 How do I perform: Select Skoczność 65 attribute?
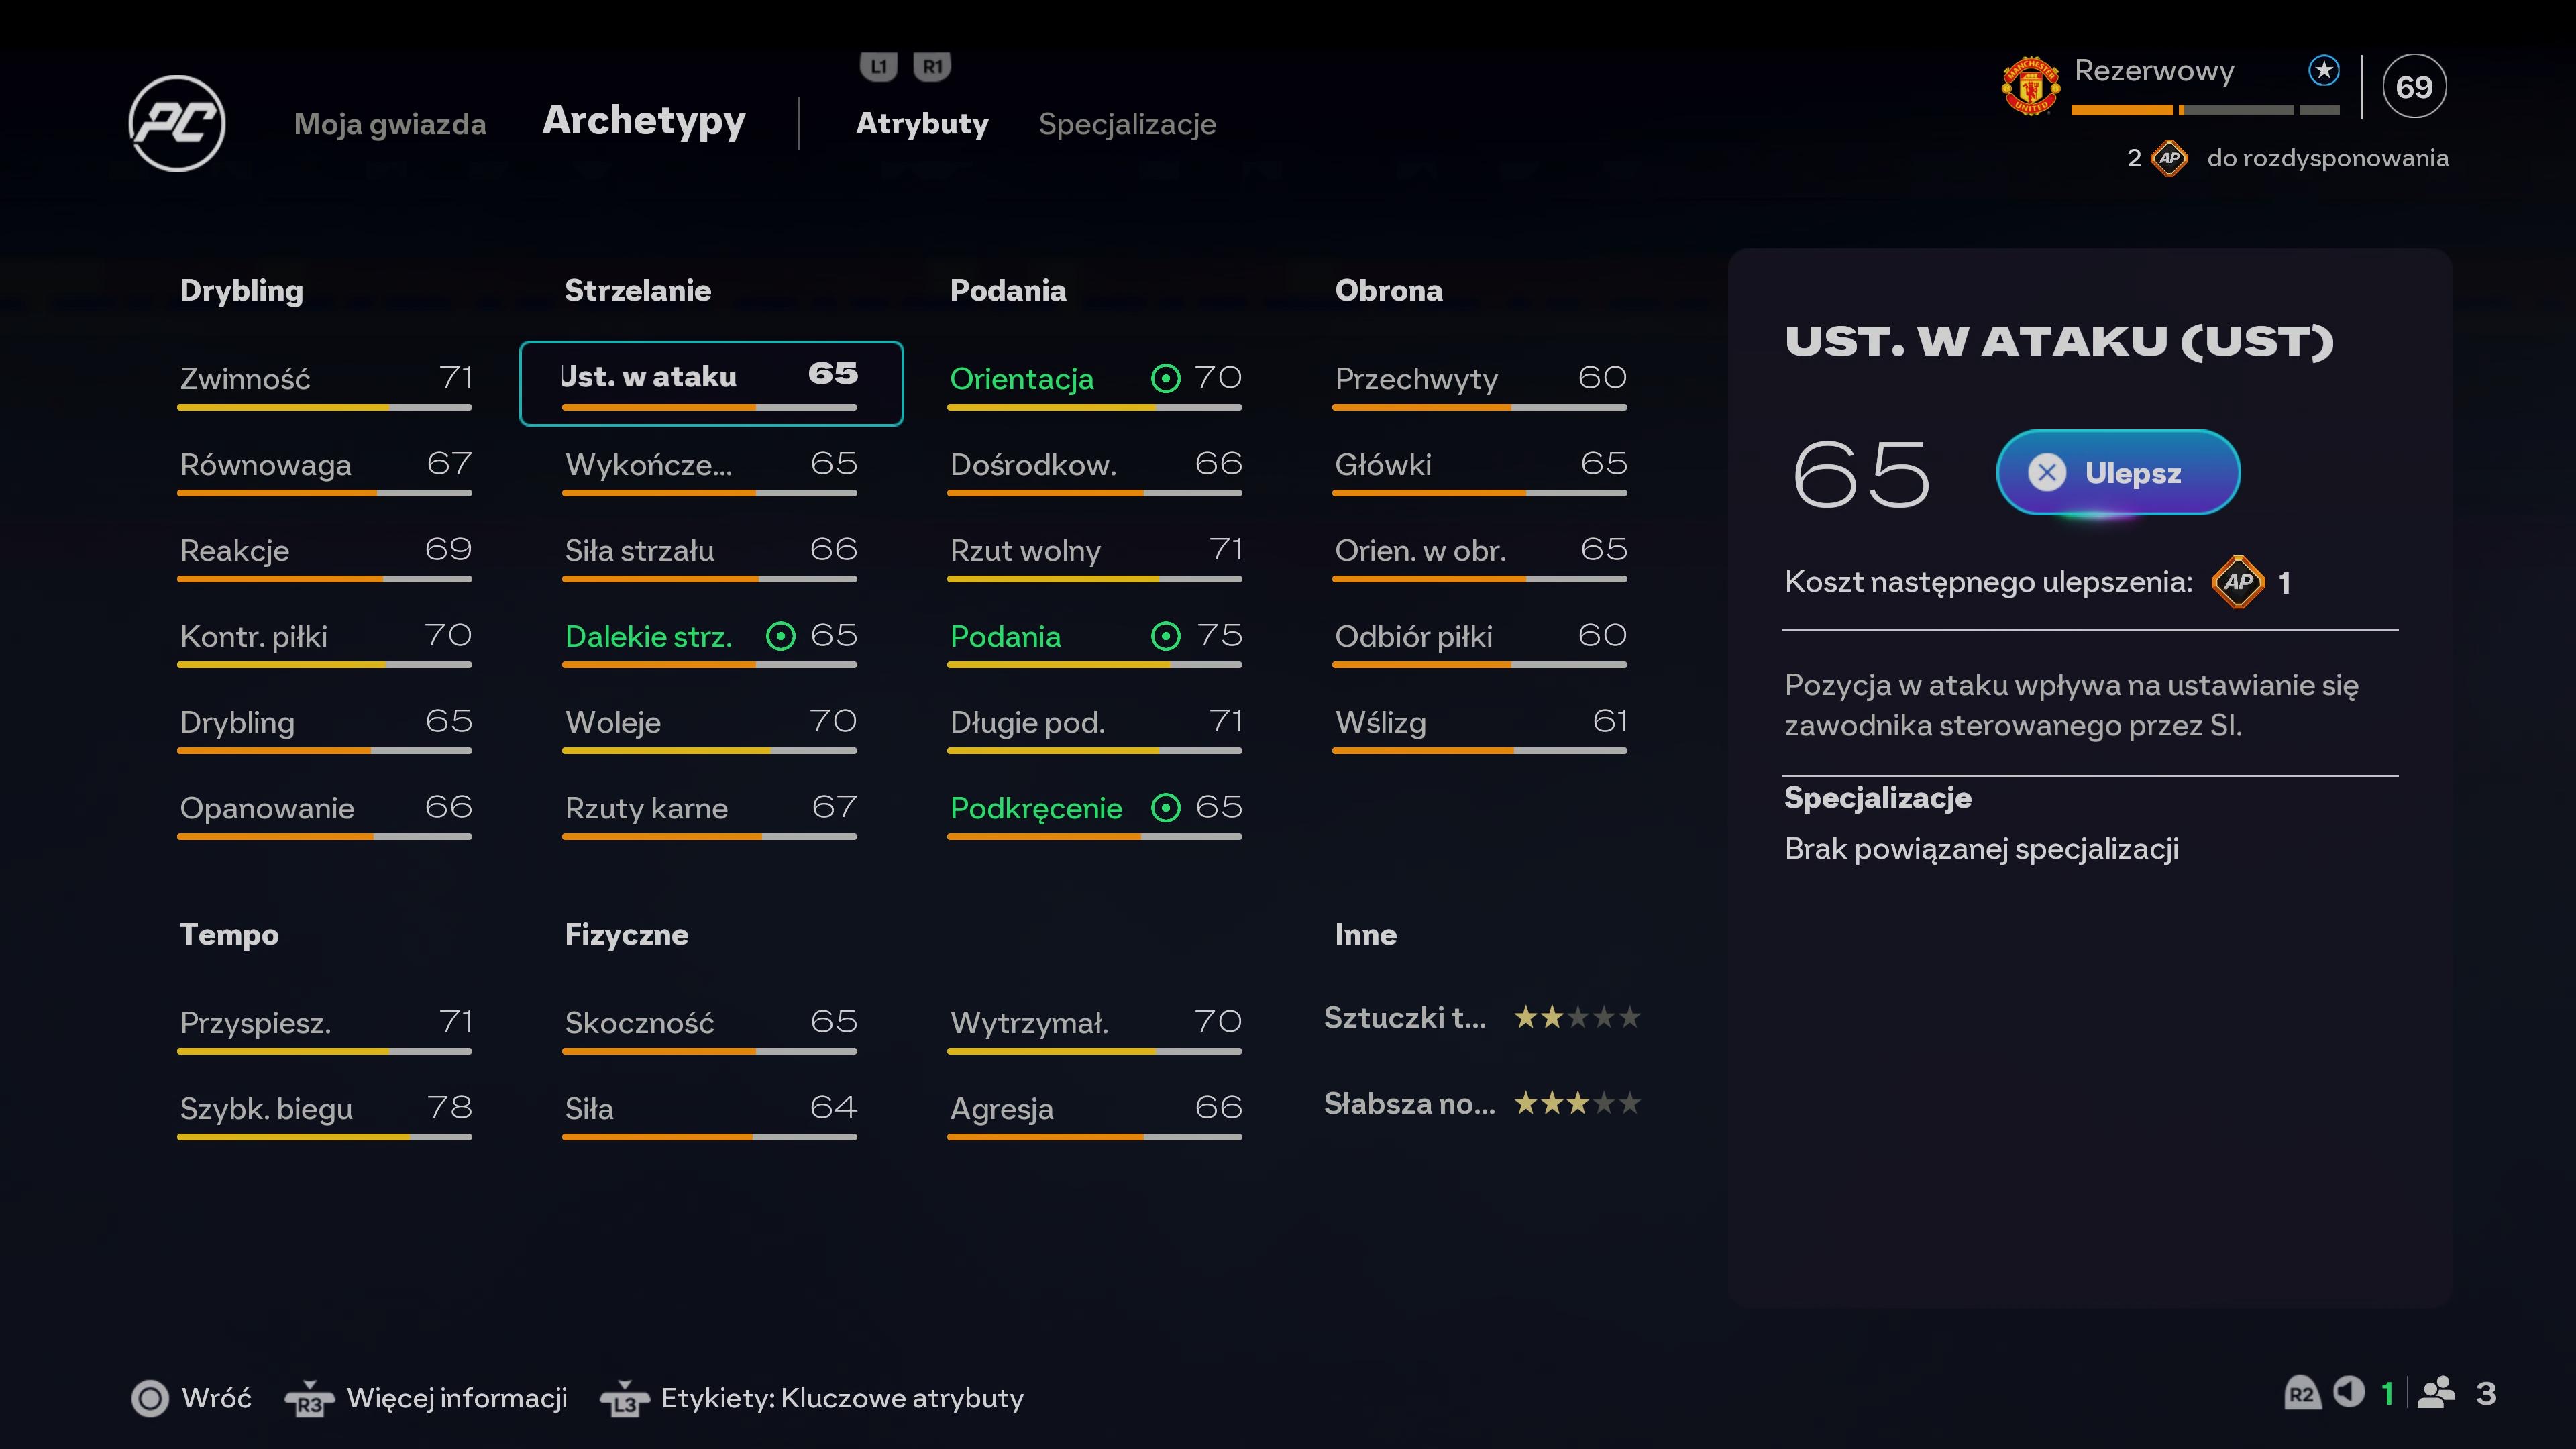[x=710, y=1029]
